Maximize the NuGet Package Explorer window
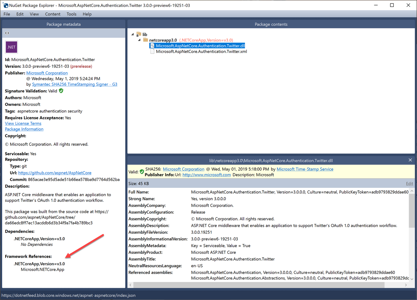 [392, 5]
